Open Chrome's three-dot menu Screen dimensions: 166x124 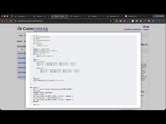[x=163, y=21]
